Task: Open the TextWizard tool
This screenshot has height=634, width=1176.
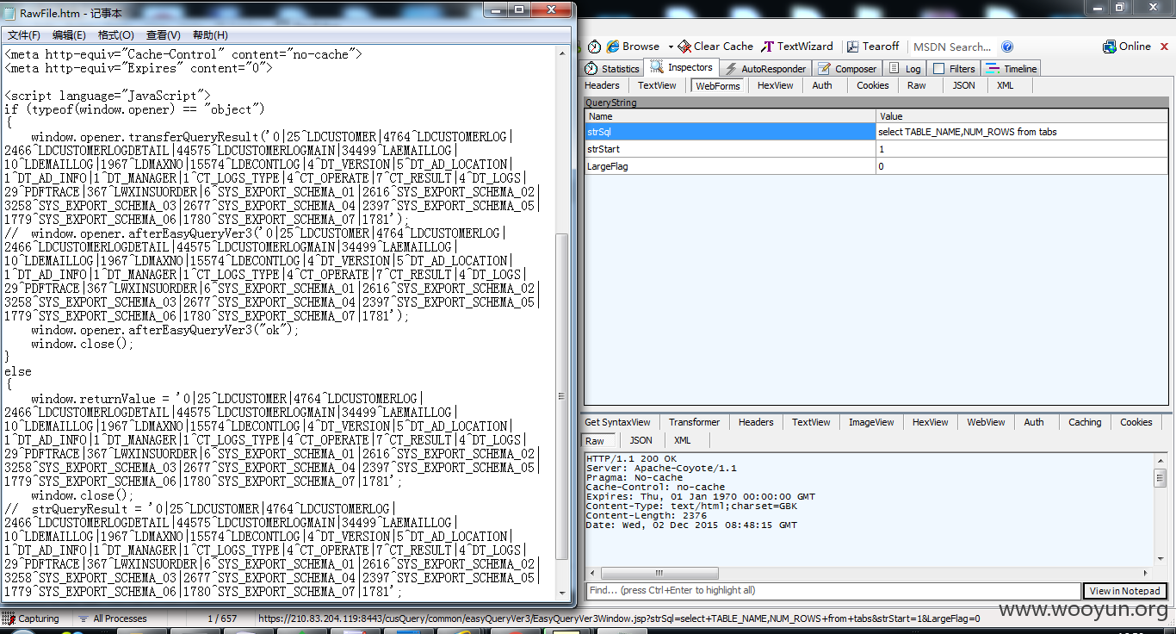Action: coord(797,47)
